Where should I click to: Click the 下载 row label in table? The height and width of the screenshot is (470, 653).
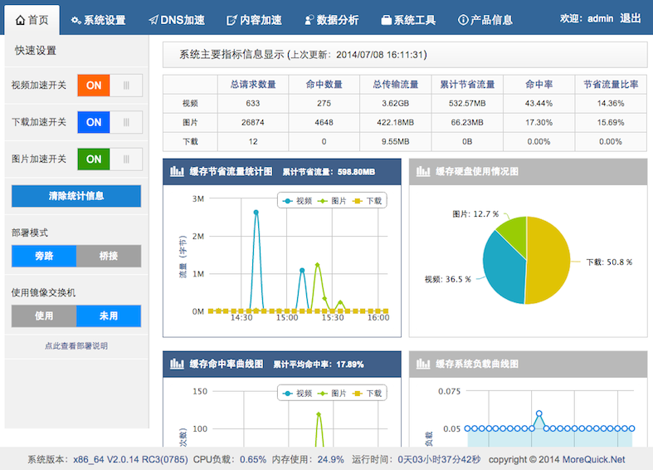[x=190, y=142]
